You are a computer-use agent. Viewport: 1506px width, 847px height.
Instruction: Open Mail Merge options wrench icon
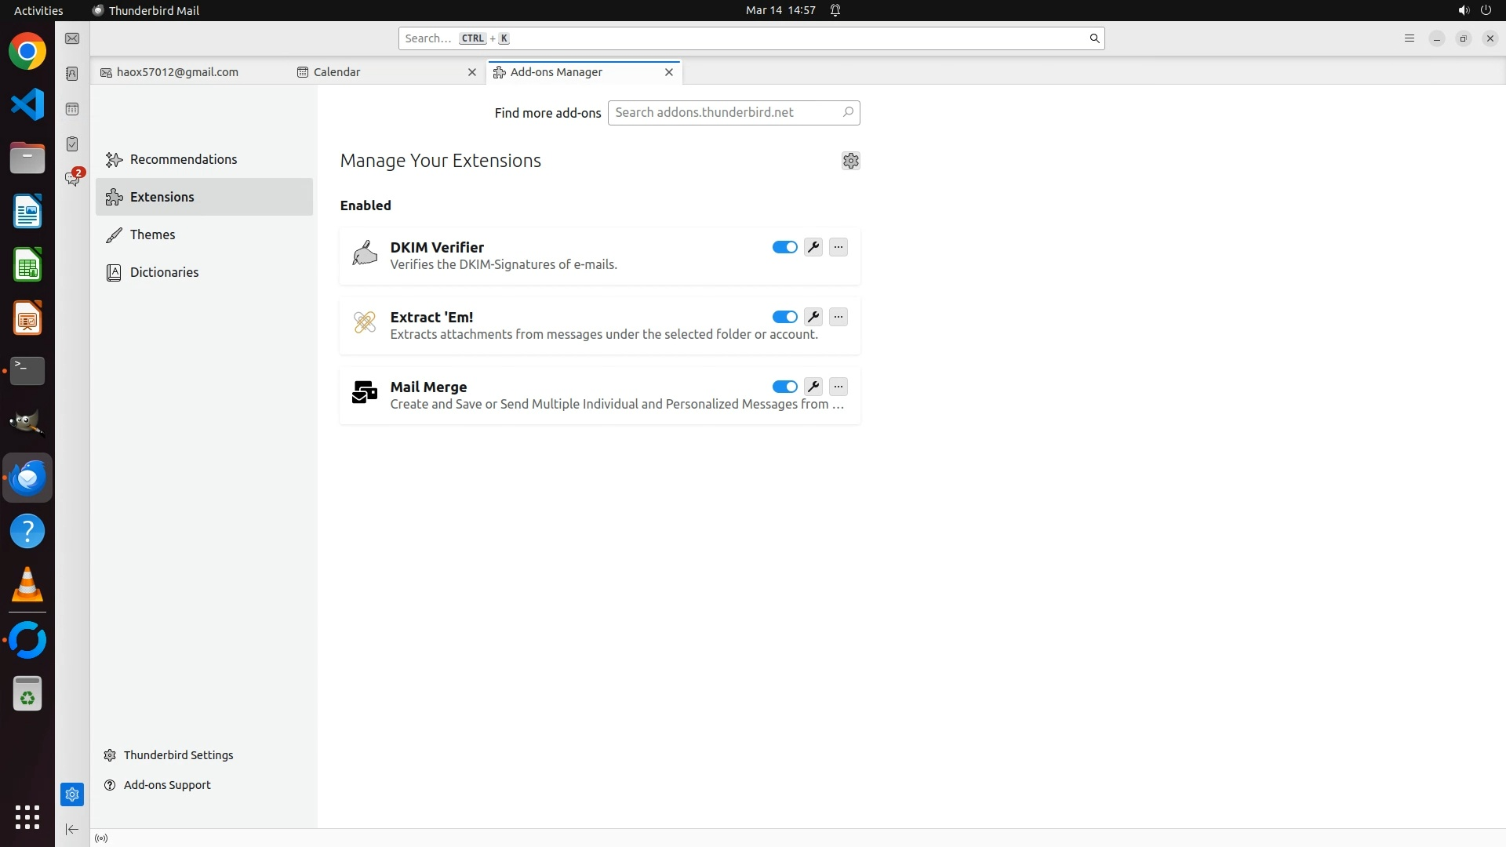pos(813,387)
